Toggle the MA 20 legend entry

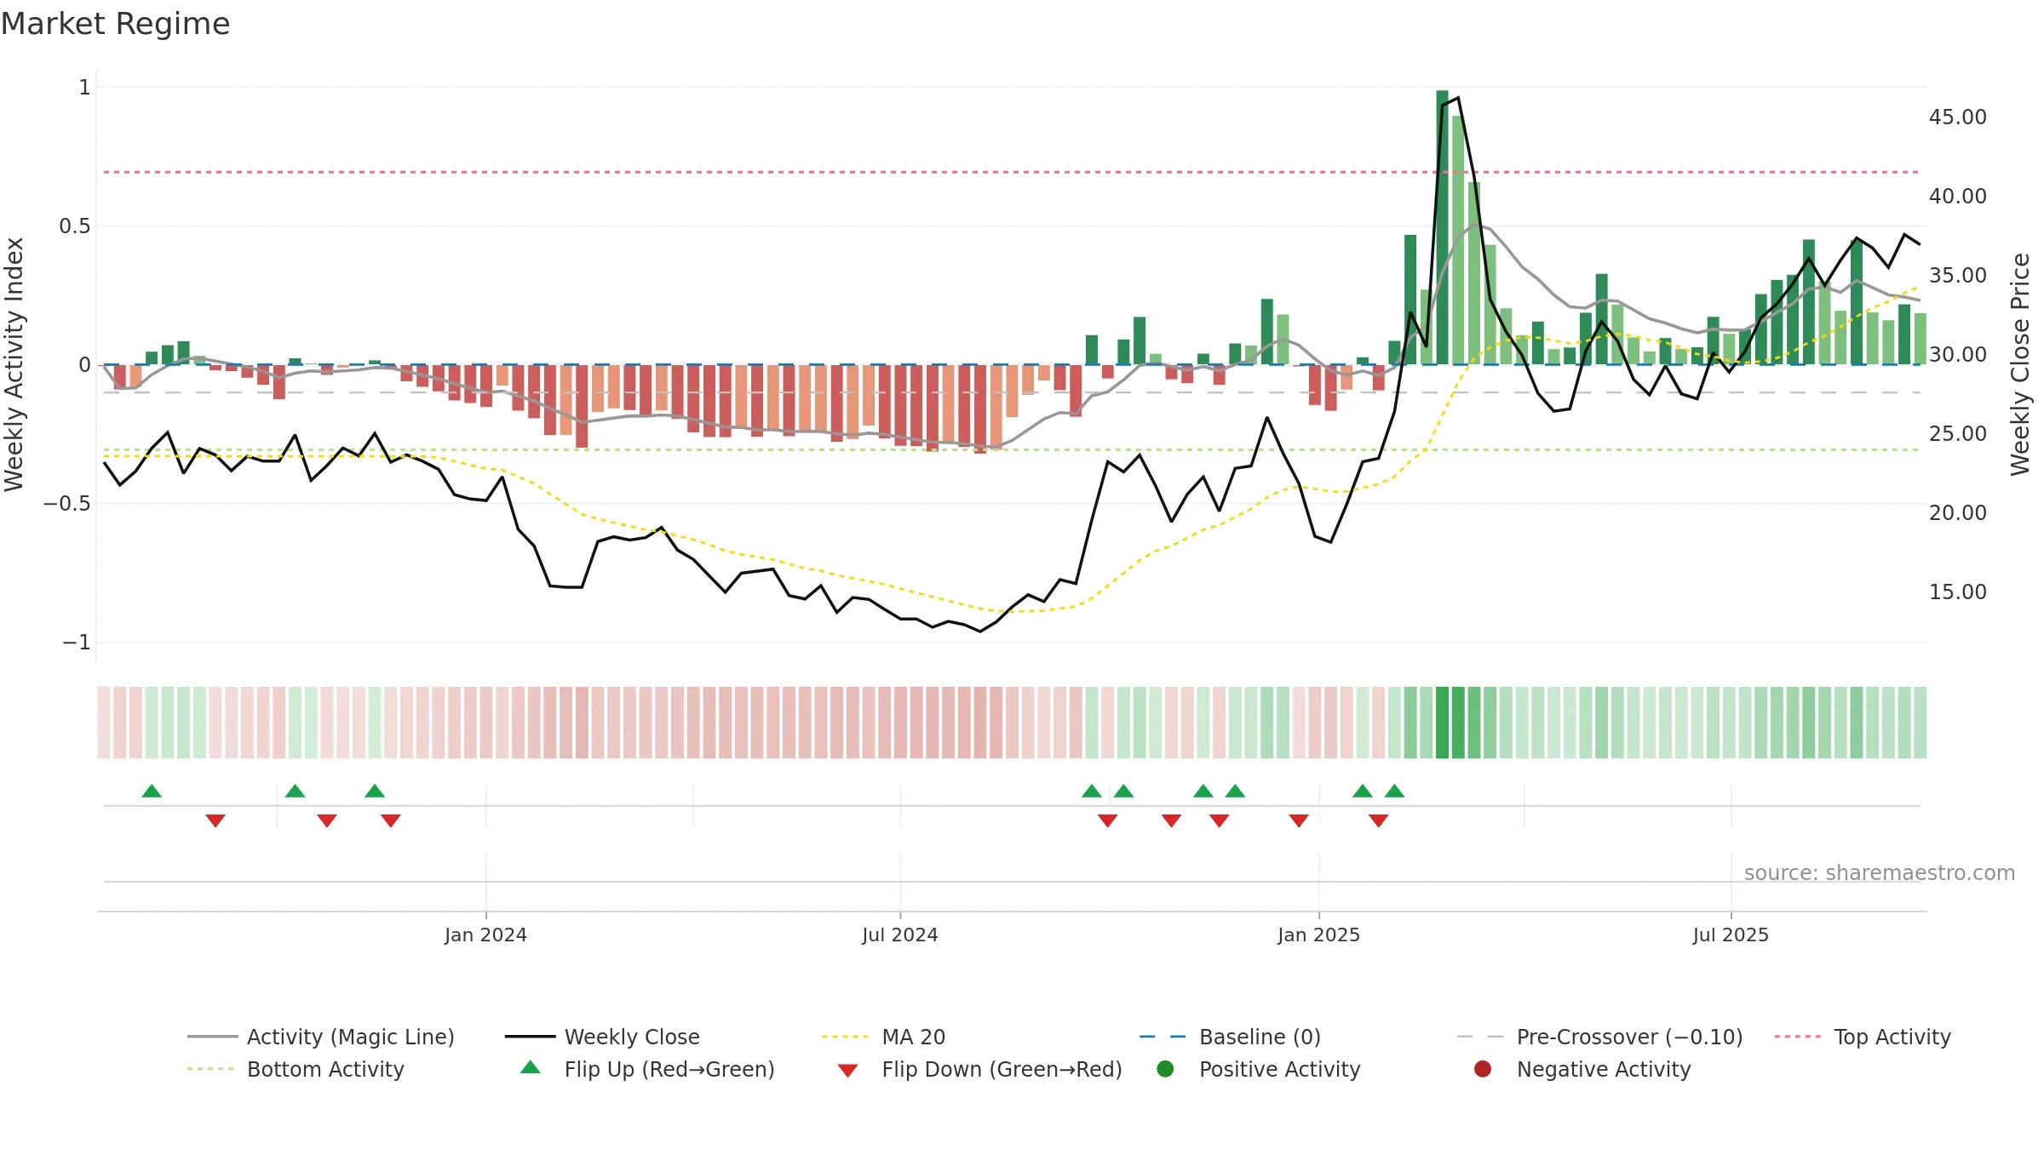[884, 1037]
